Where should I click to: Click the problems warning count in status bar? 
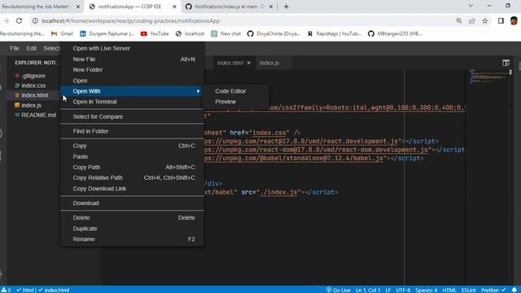[6, 290]
